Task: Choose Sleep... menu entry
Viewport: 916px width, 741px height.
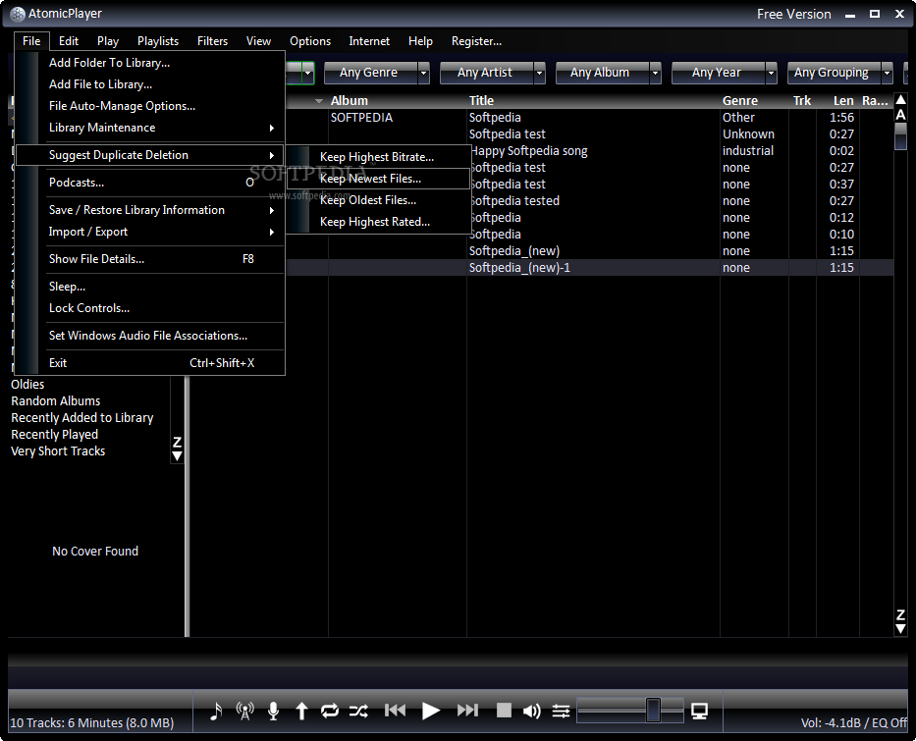Action: tap(149, 287)
